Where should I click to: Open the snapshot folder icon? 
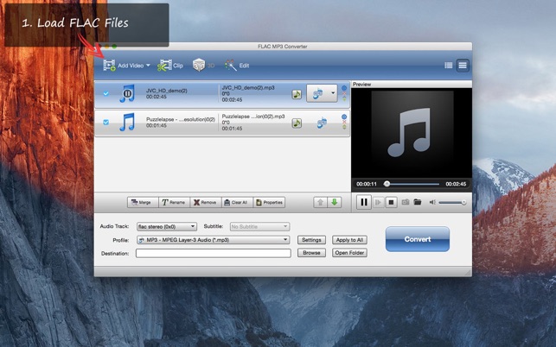[417, 202]
